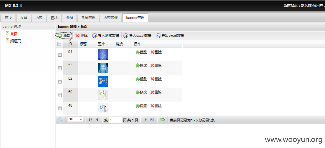325x148 pixels.
Task: Go to previous page arrow
Action: pyautogui.click(x=97, y=119)
